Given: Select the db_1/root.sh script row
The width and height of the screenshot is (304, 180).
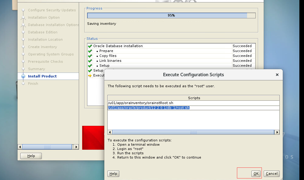Looking at the screenshot, I should [194, 108].
